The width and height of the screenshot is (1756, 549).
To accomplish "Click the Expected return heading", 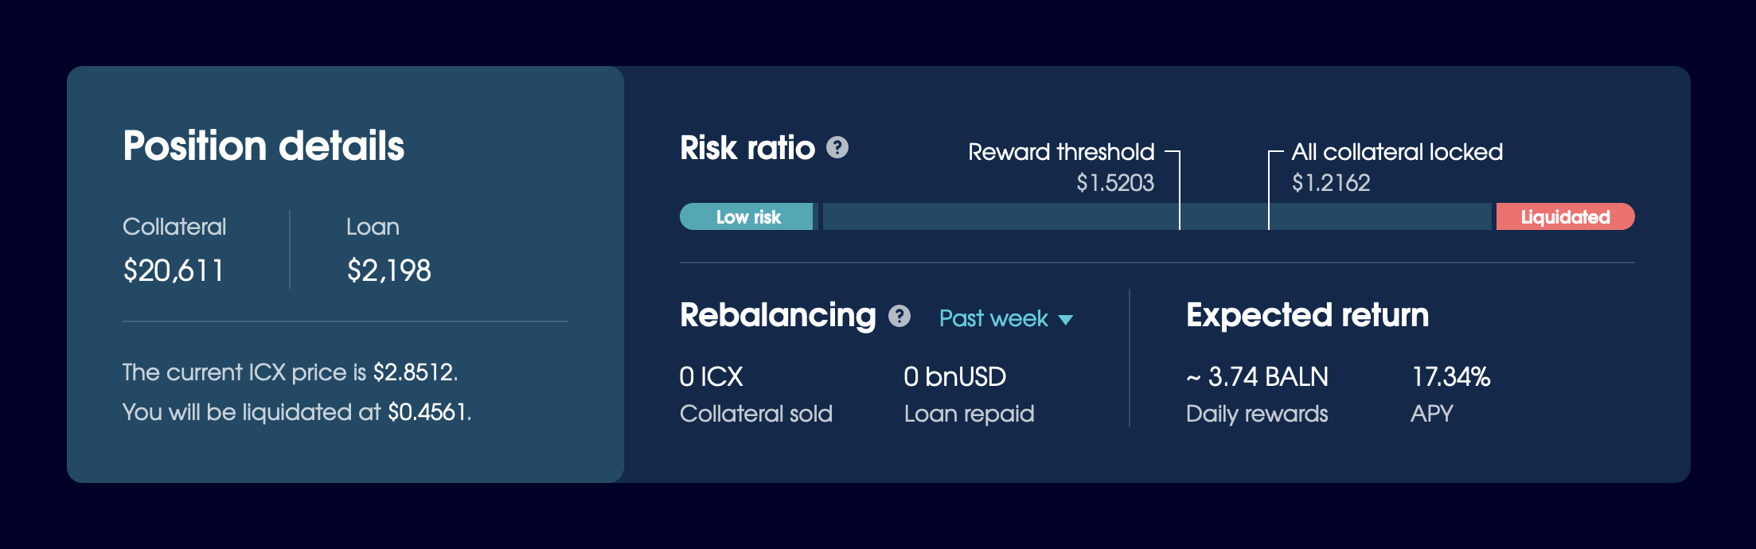I will 1307,315.
